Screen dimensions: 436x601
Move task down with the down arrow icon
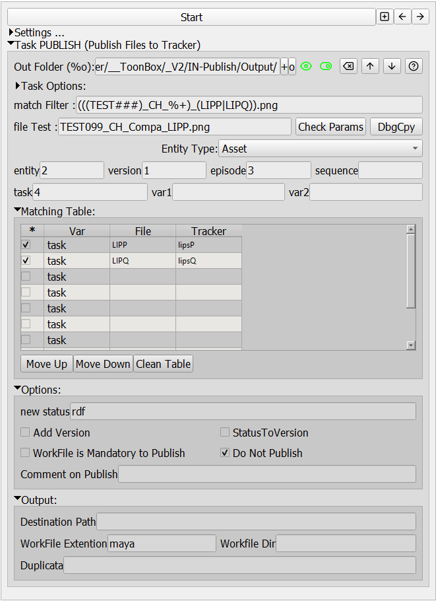tap(392, 66)
